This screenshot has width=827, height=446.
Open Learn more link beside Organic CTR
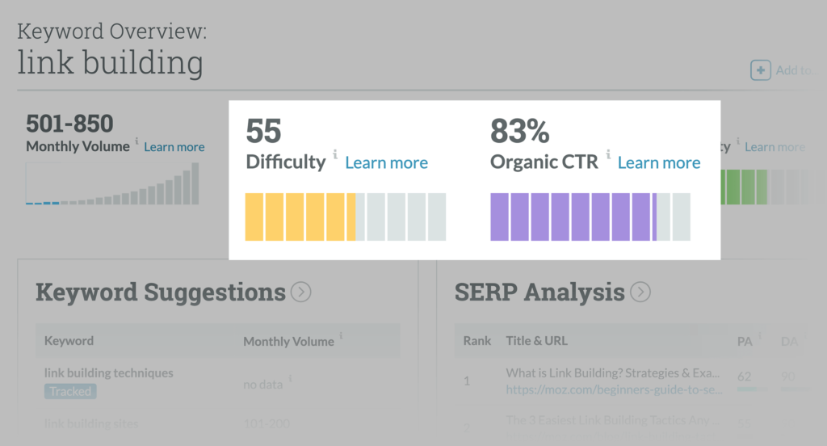(x=659, y=162)
